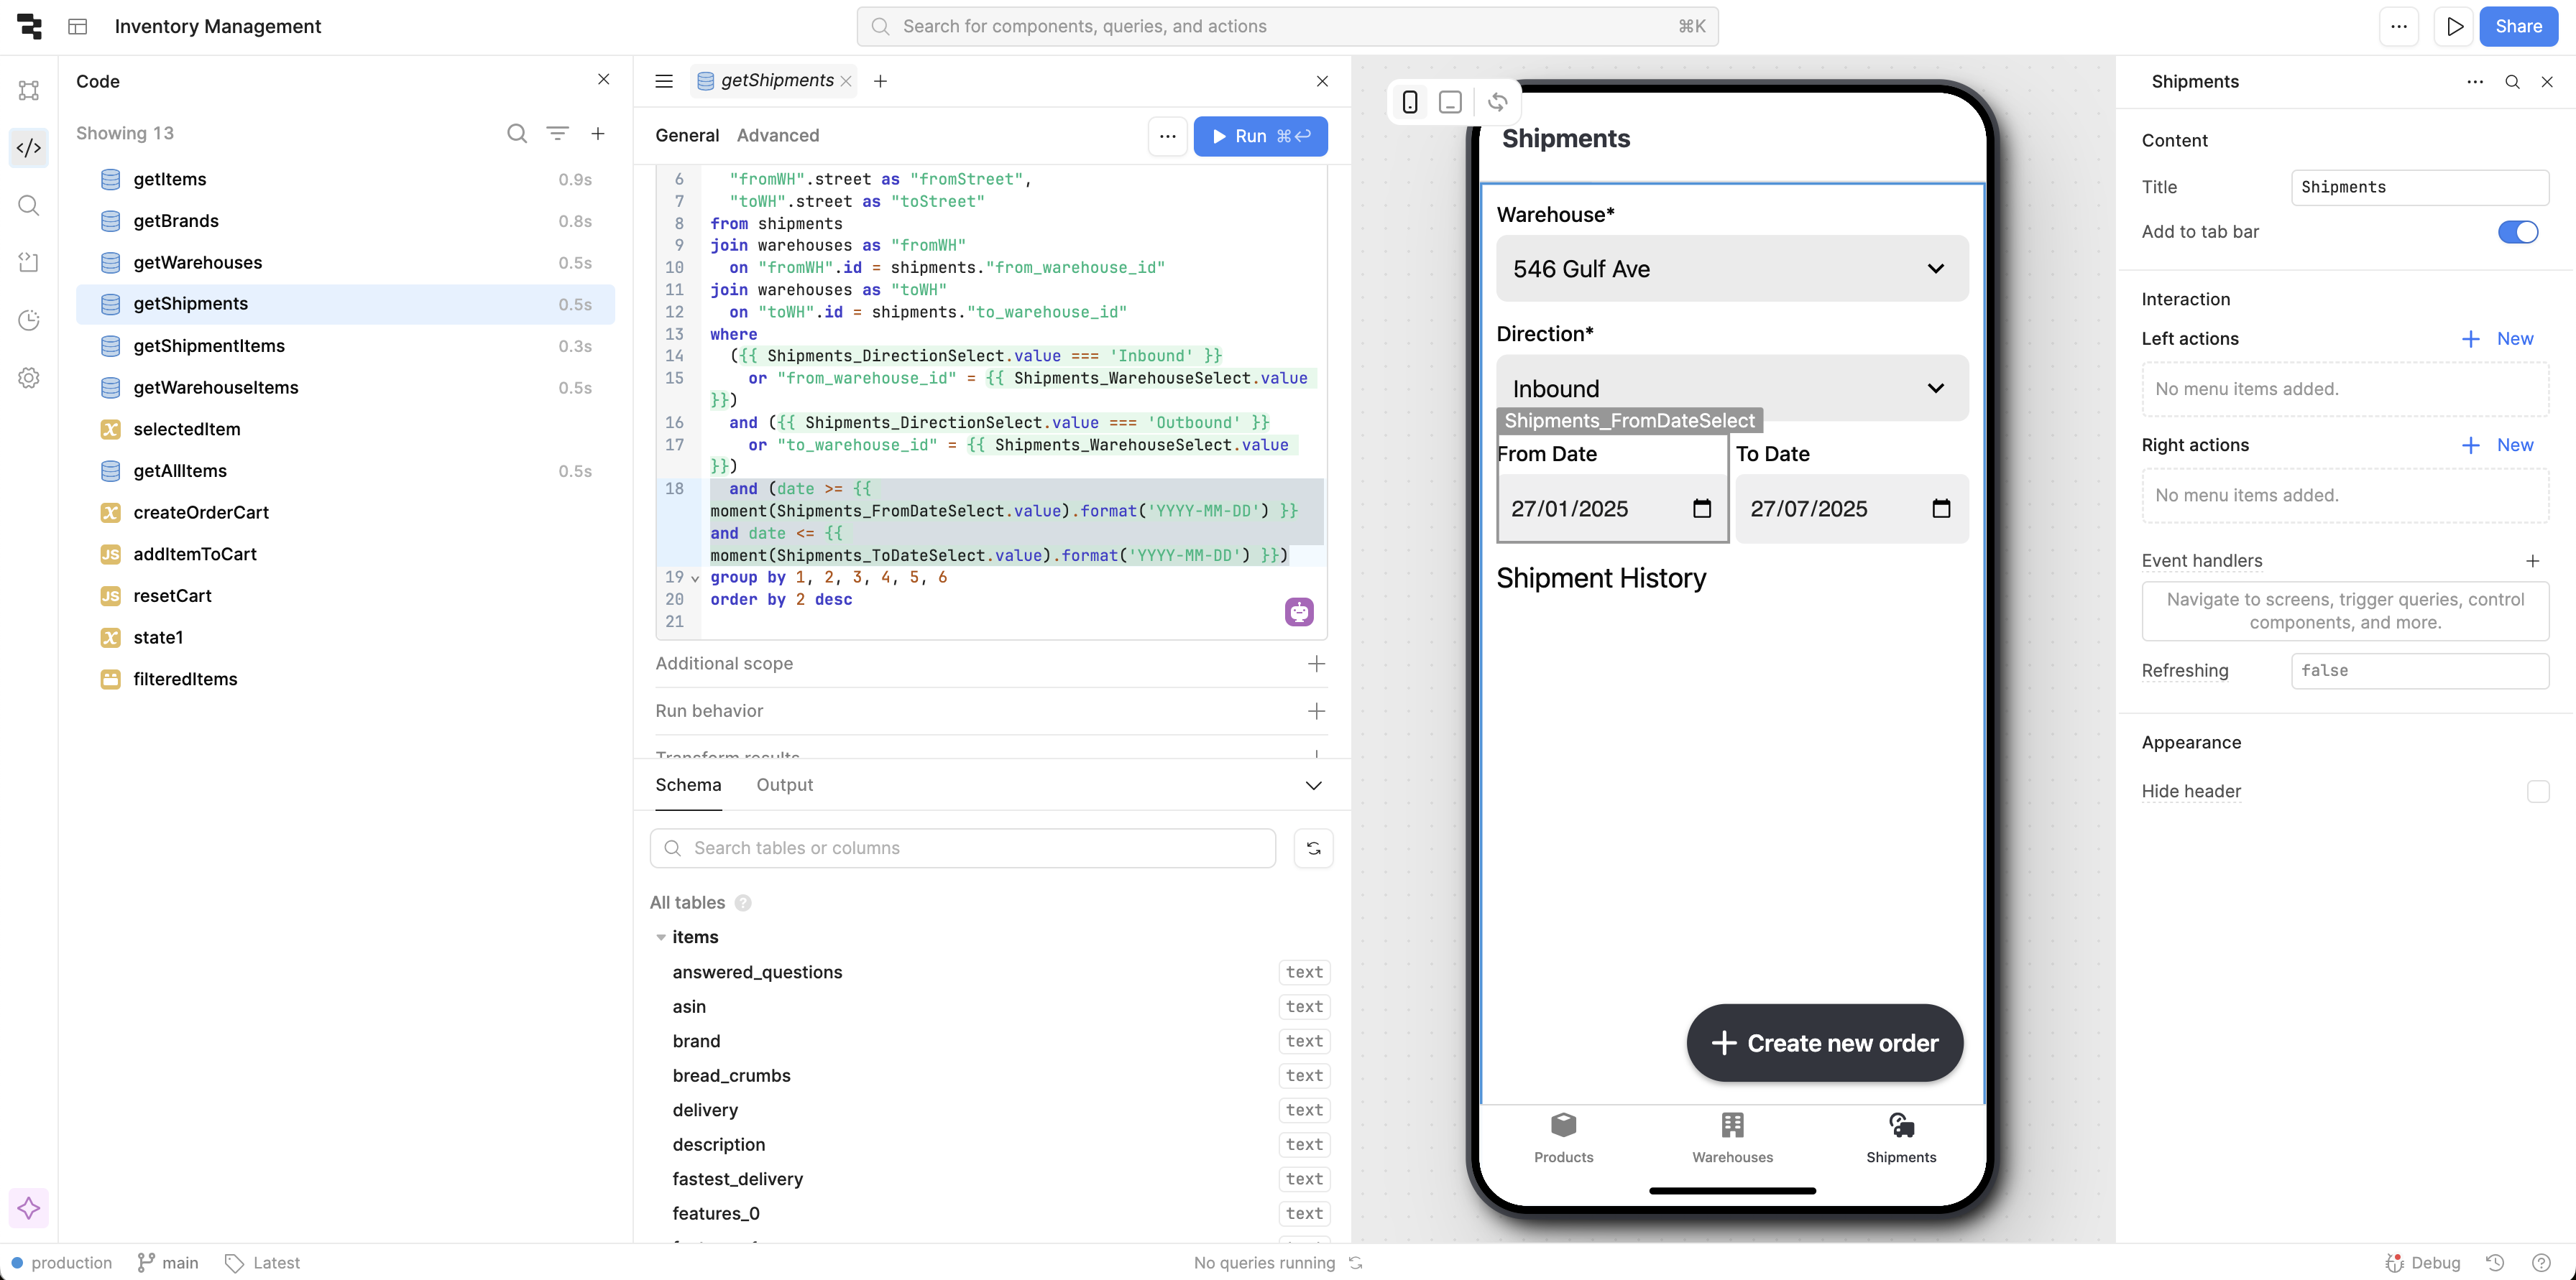2576x1280 pixels.
Task: Open the component tree sidebar icon
Action: pyautogui.click(x=29, y=90)
